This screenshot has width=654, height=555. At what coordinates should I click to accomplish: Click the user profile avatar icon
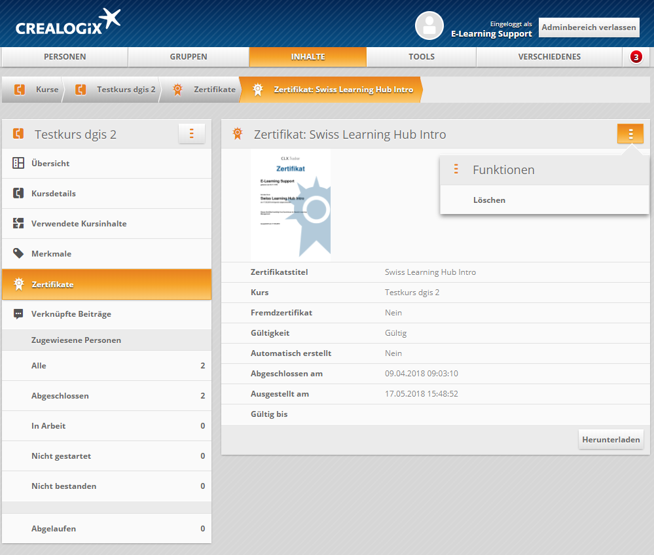429,26
